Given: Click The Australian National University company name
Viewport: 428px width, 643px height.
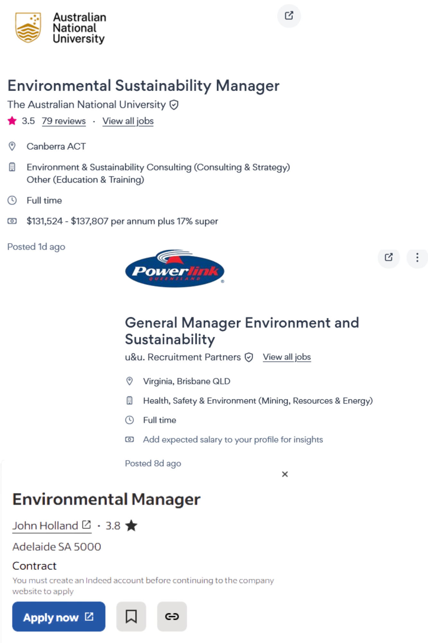Looking at the screenshot, I should tap(87, 105).
